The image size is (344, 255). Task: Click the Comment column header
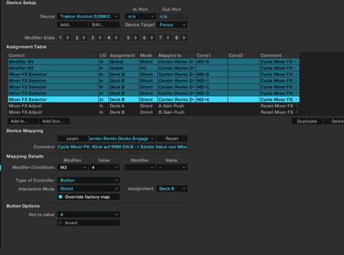click(279, 56)
